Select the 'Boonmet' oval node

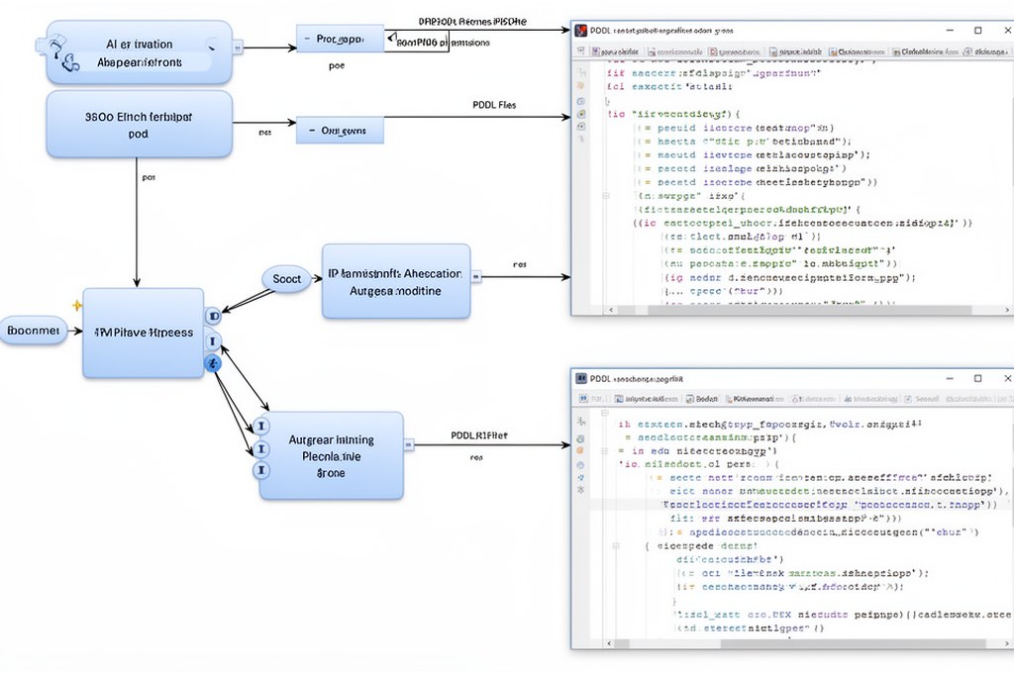click(x=33, y=331)
